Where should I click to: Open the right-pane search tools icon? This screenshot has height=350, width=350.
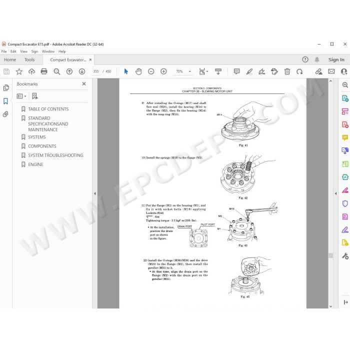click(345, 85)
